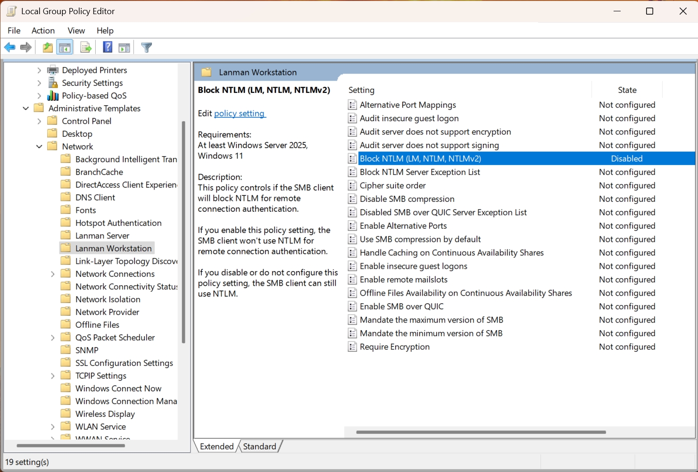Expand the Network Connections folder
The width and height of the screenshot is (698, 472).
(53, 274)
